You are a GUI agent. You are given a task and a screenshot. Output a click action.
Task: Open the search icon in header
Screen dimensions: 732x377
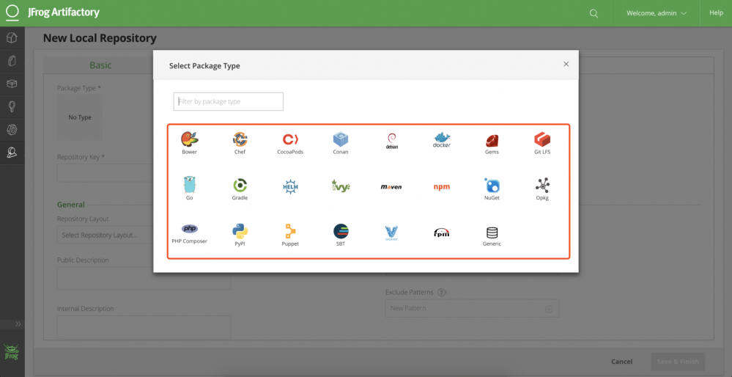pyautogui.click(x=594, y=13)
